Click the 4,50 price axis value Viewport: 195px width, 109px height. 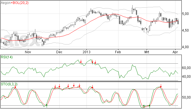coord(185,30)
